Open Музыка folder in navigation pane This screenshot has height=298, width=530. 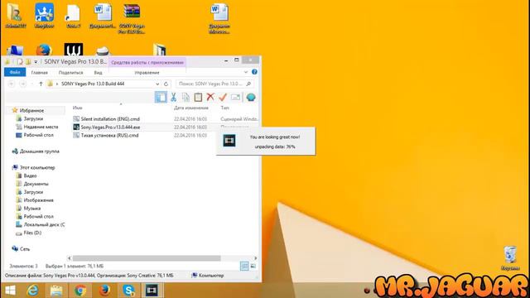coord(32,208)
